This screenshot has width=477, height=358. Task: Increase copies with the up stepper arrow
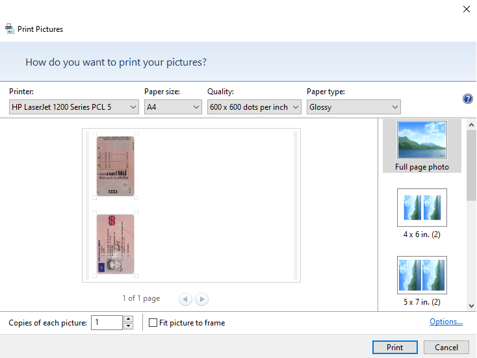click(128, 319)
